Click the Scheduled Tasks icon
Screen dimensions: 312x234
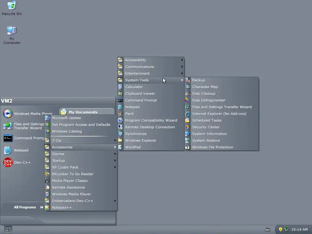[x=187, y=120]
